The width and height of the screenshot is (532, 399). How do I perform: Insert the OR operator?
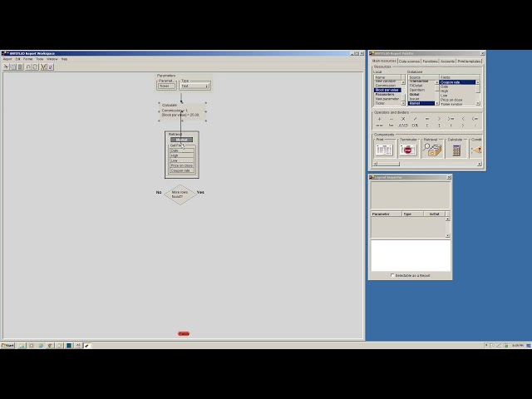point(415,126)
